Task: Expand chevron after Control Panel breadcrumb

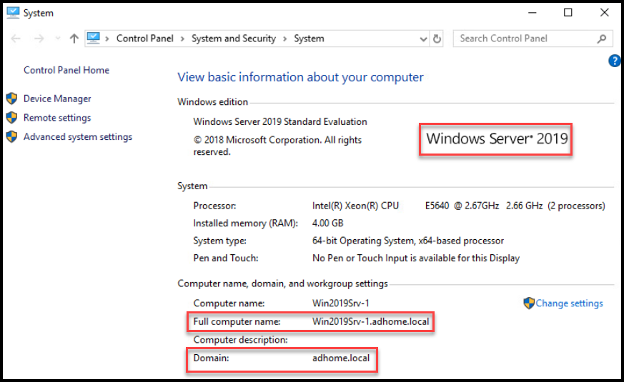Action: [182, 39]
